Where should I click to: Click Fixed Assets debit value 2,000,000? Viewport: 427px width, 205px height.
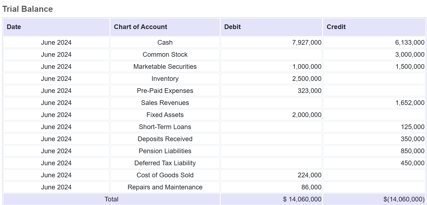pyautogui.click(x=307, y=115)
